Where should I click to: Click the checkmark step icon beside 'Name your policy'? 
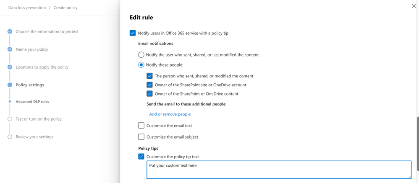pos(10,49)
